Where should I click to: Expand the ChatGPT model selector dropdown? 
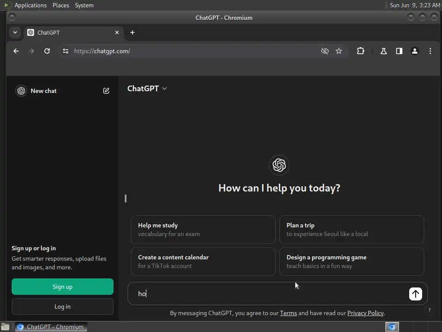coord(147,89)
